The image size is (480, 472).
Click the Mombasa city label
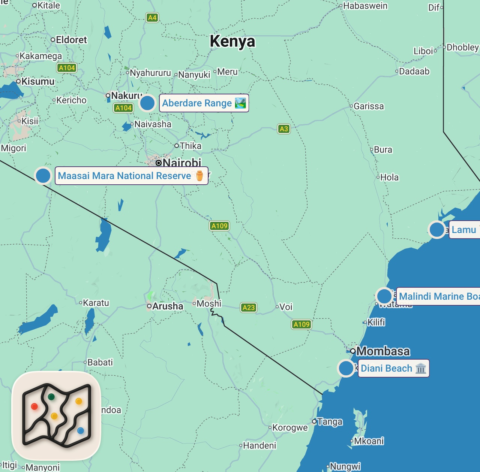point(383,351)
